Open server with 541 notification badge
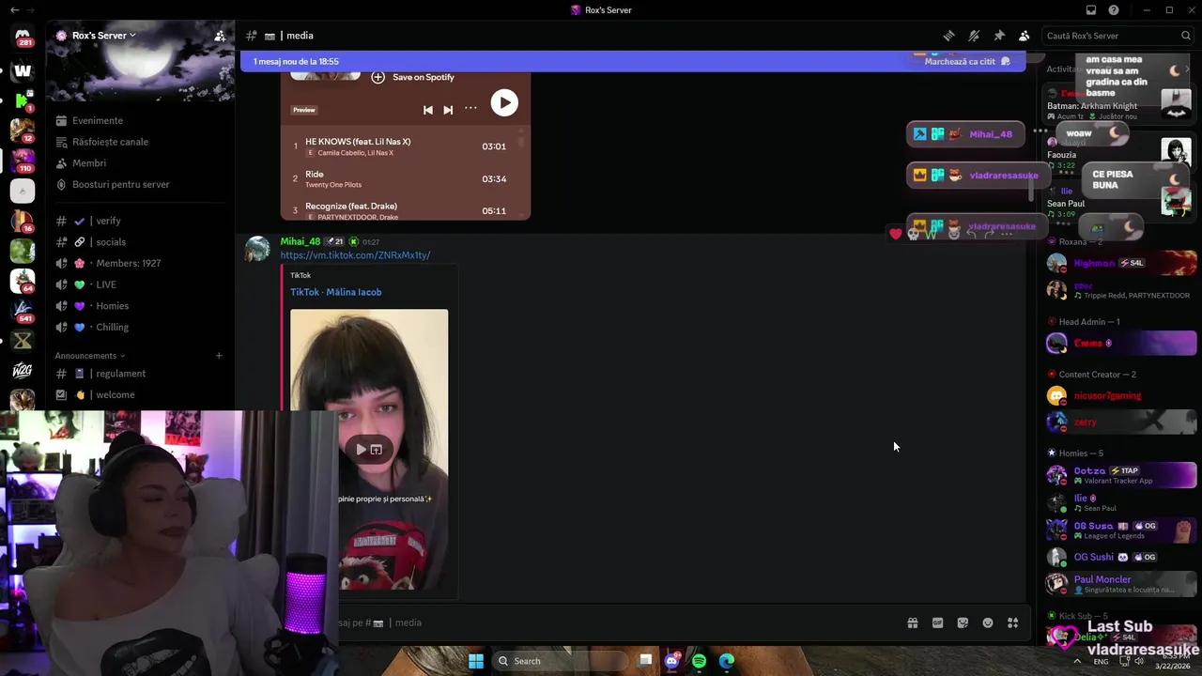 coord(23,310)
